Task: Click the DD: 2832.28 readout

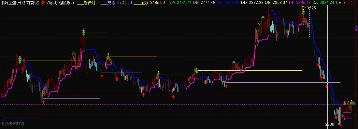Action: [252, 3]
